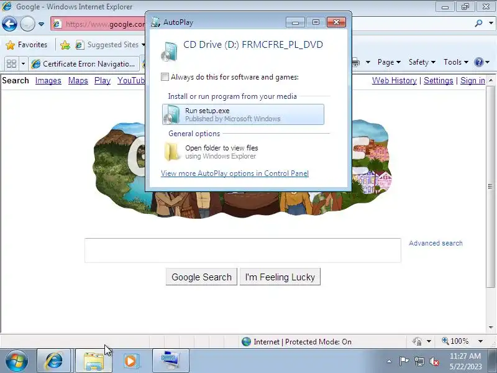Click Add to Favorites Bar star icon

(65, 45)
